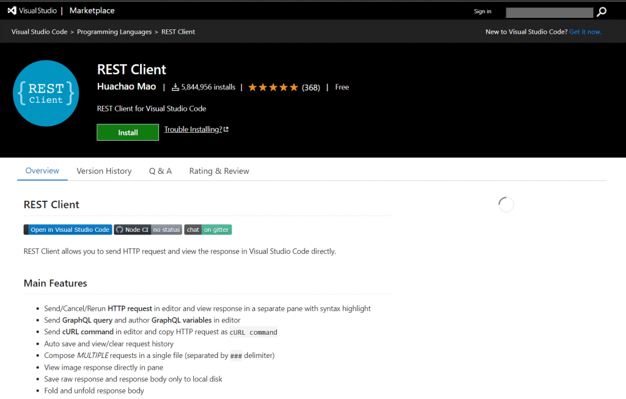Viewport: 626px width, 399px height.
Task: Click the green Install button
Action: pyautogui.click(x=128, y=132)
